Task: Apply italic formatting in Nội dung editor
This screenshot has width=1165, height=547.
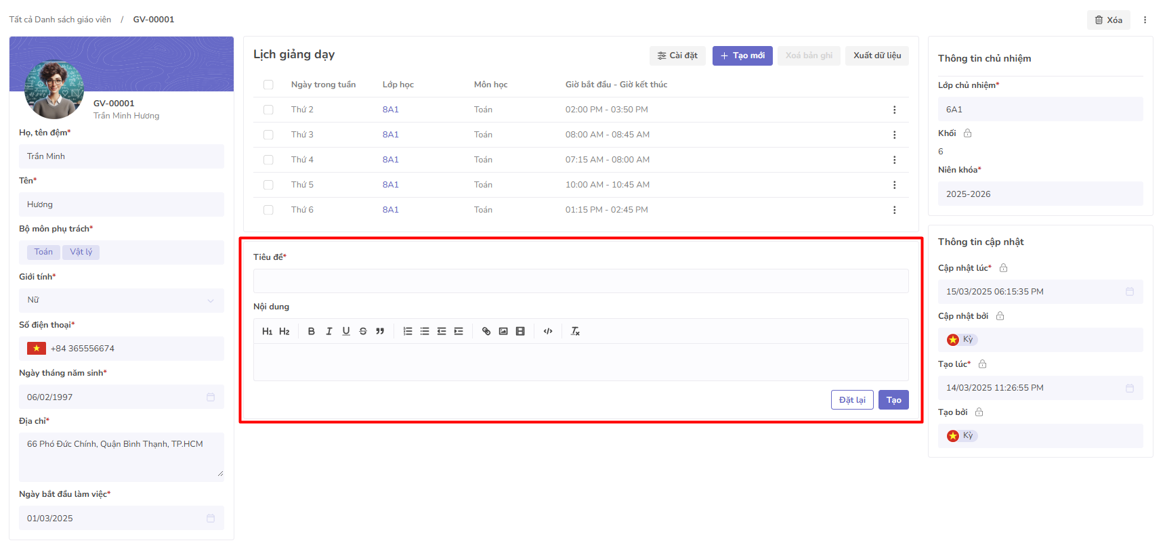Action: click(x=329, y=331)
